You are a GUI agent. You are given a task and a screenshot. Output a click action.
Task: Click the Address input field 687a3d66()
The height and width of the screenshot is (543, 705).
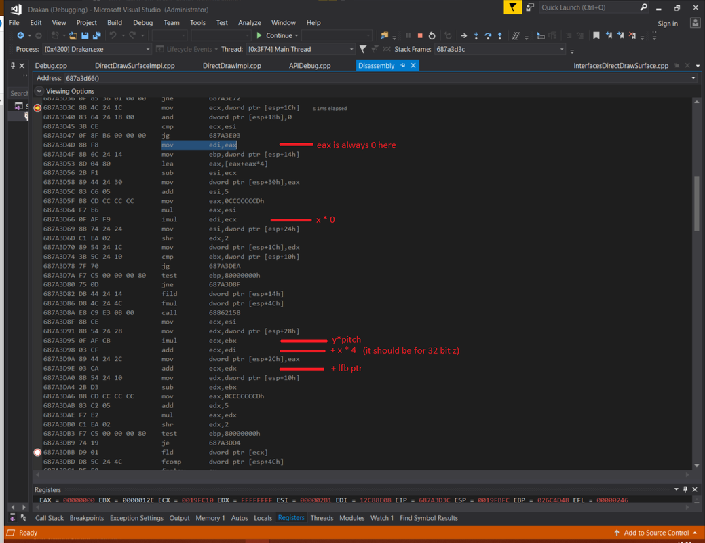click(x=378, y=78)
